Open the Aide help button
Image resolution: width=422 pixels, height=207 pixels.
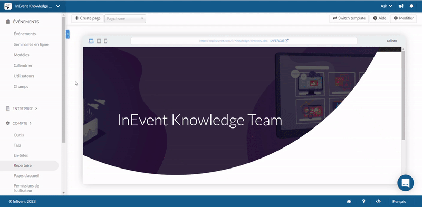pos(379,18)
